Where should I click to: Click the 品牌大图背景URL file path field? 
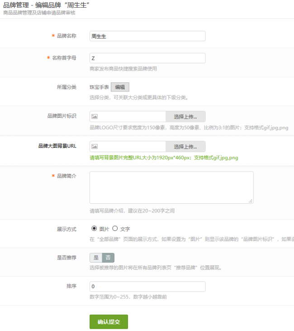pyautogui.click(x=128, y=147)
